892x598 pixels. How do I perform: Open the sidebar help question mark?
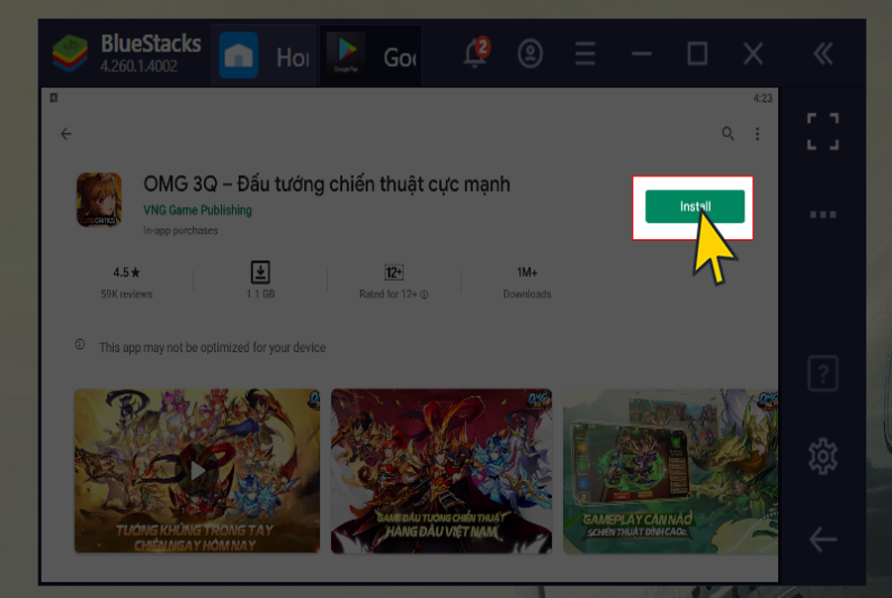(x=823, y=373)
